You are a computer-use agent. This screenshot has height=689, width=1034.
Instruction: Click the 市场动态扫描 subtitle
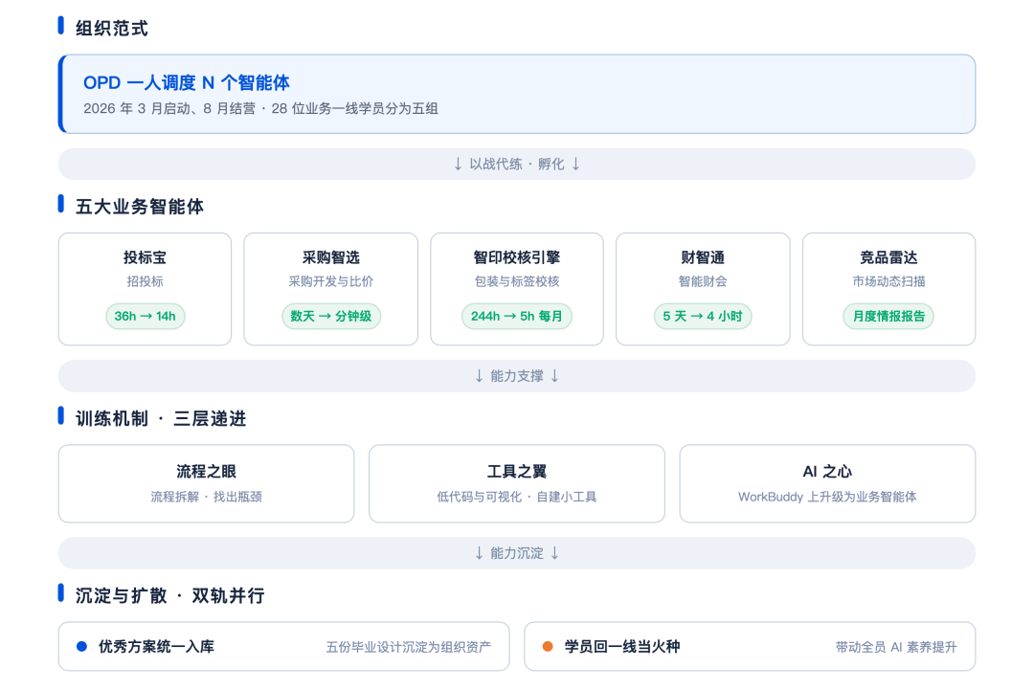[888, 281]
